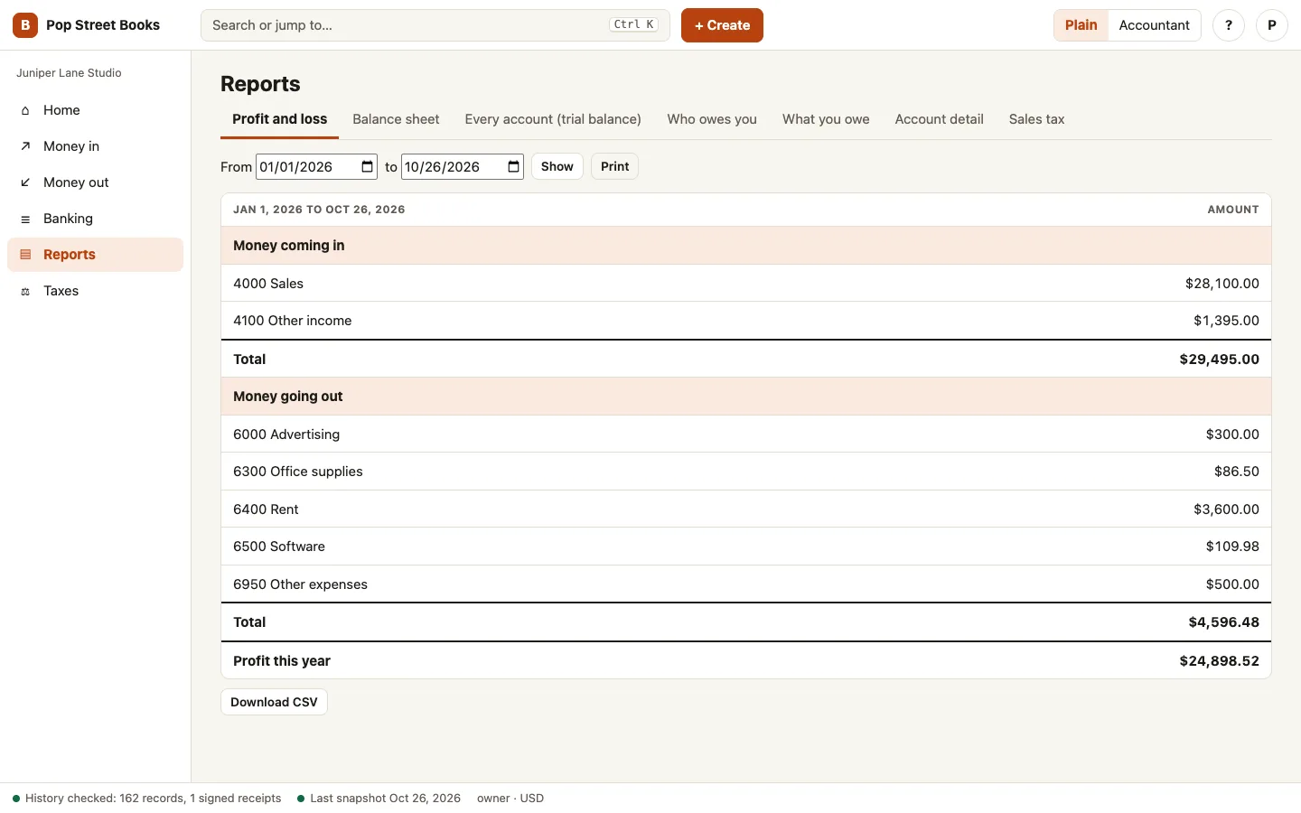The height and width of the screenshot is (813, 1301).
Task: Open the P user profile avatar
Action: [1272, 25]
